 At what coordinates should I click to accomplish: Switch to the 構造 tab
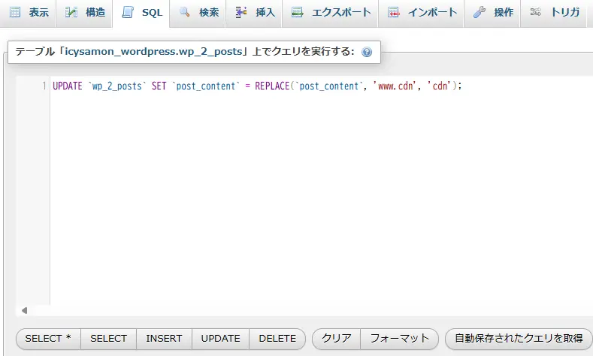84,14
